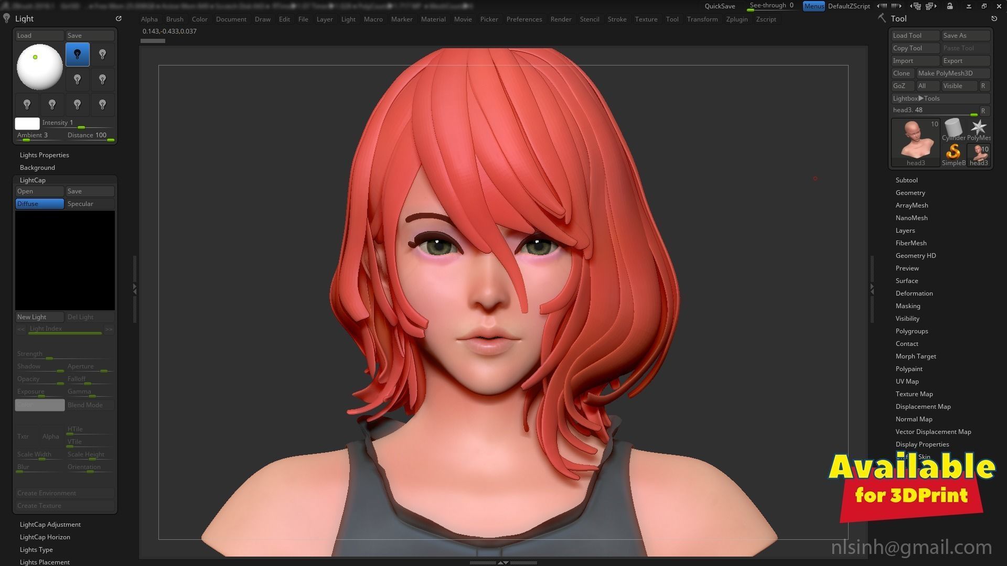Select the SimpleBrush tool icon
This screenshot has width=1007, height=566.
[x=953, y=153]
